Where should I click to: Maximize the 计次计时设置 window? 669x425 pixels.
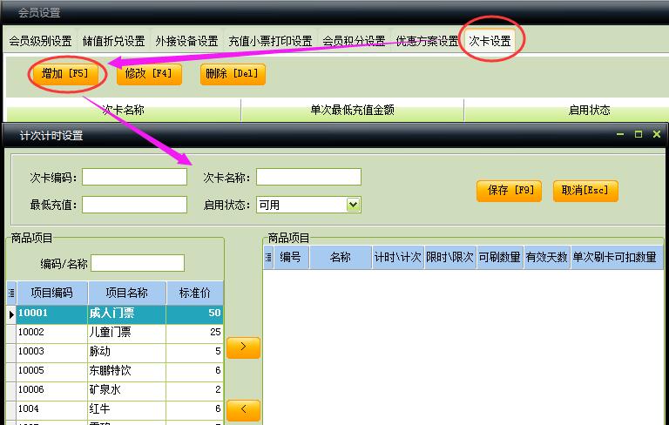point(639,134)
